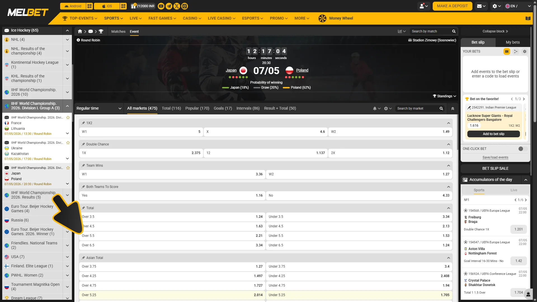Viewport: 537px width, 302px height.
Task: Open the SPORTS menu
Action: pyautogui.click(x=114, y=18)
